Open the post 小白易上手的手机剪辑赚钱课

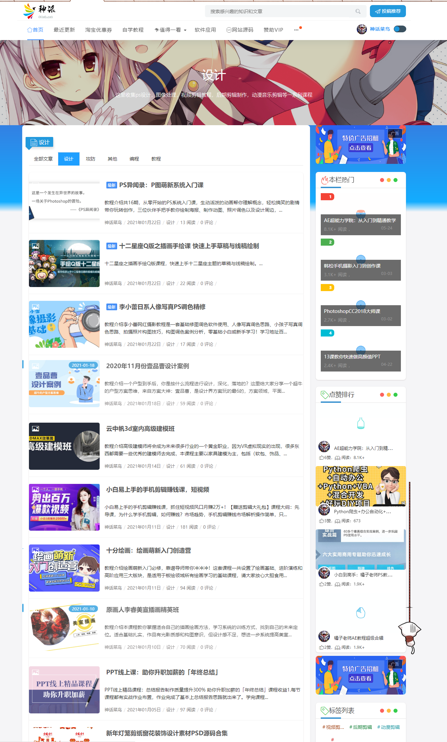(x=158, y=490)
